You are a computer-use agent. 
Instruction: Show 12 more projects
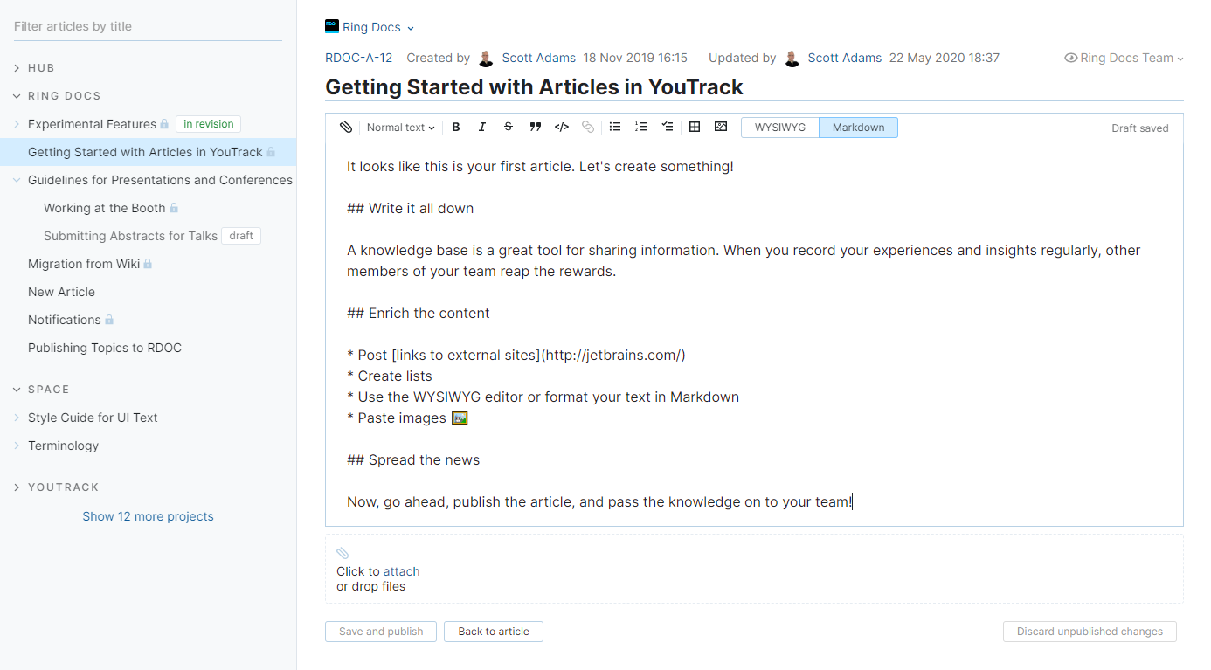(148, 516)
